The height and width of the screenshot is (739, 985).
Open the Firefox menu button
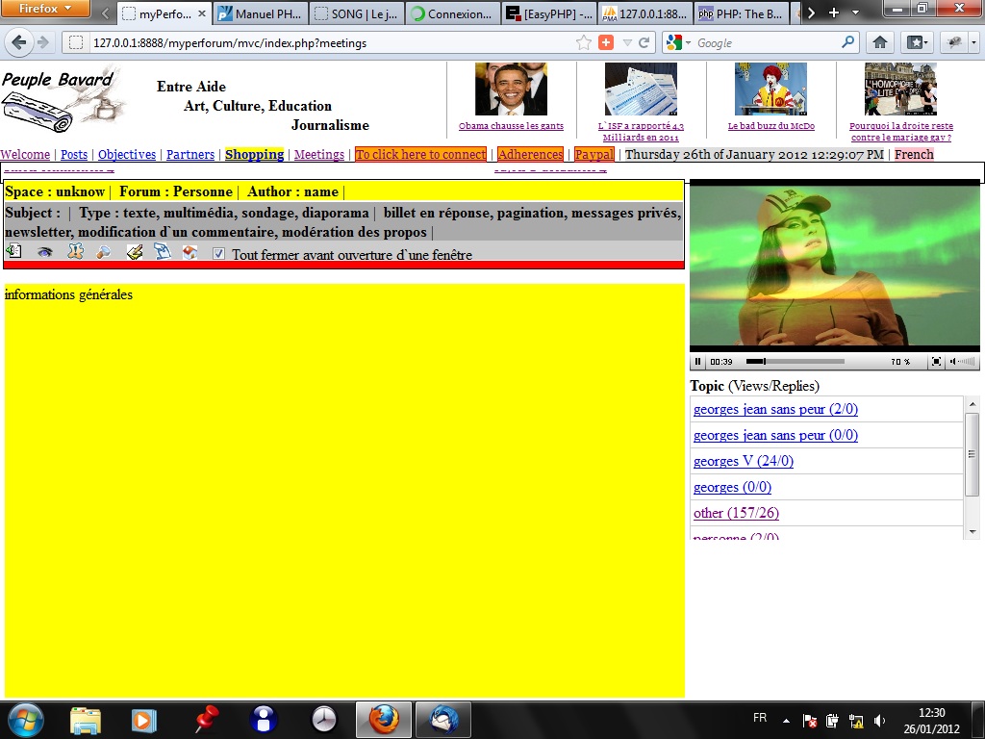point(44,9)
